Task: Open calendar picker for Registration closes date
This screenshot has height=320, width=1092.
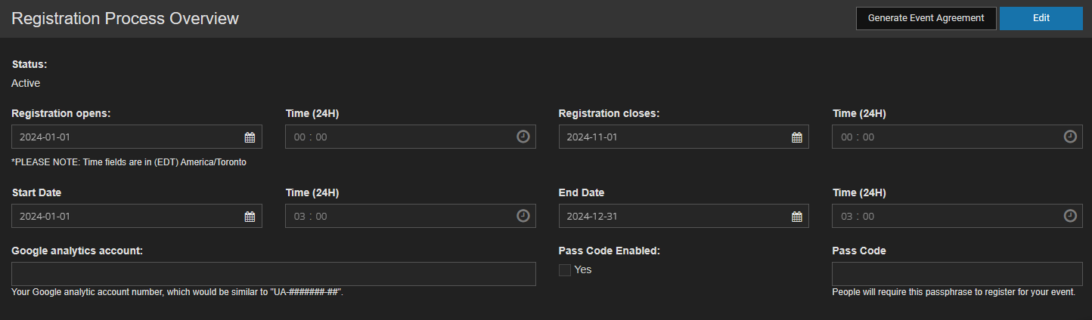Action: 796,137
